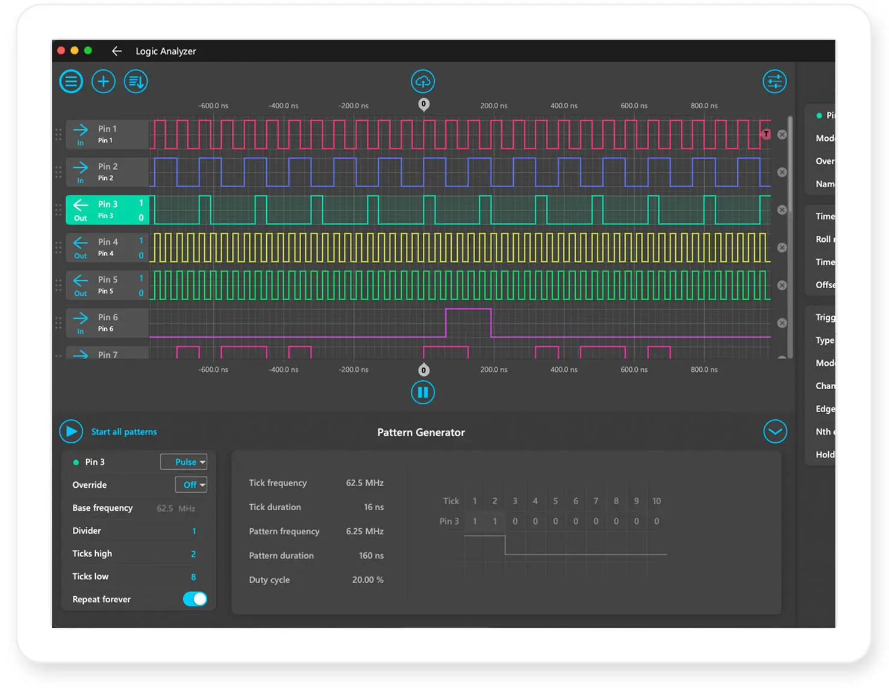Open the Pulse pattern type dropdown
This screenshot has width=889, height=690.
click(184, 462)
